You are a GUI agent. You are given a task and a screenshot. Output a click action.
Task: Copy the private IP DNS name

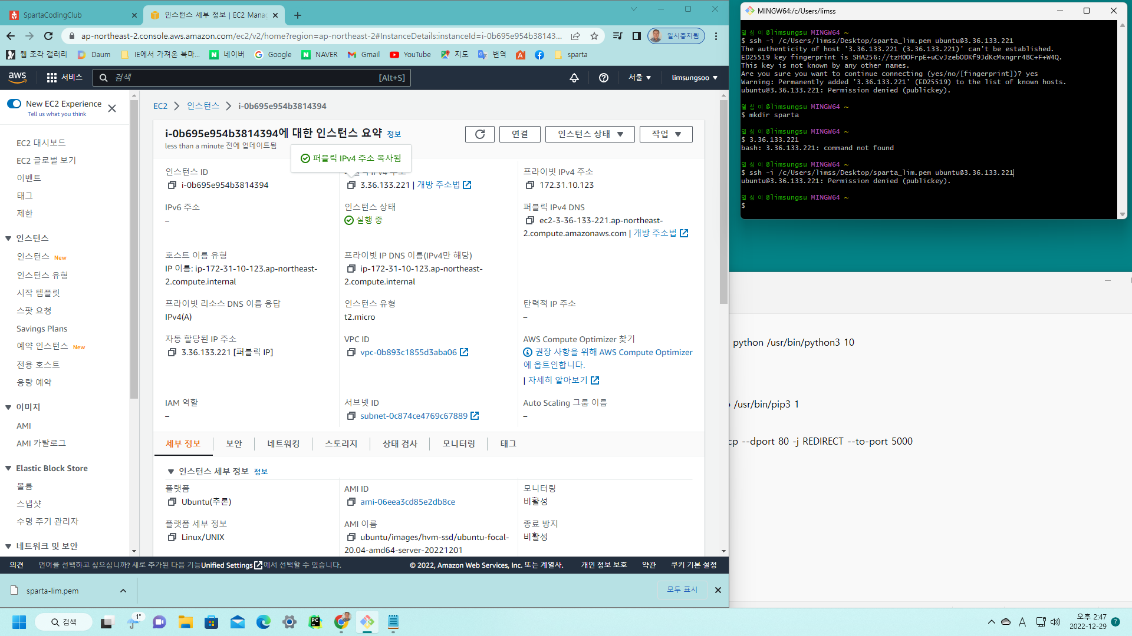tap(351, 269)
